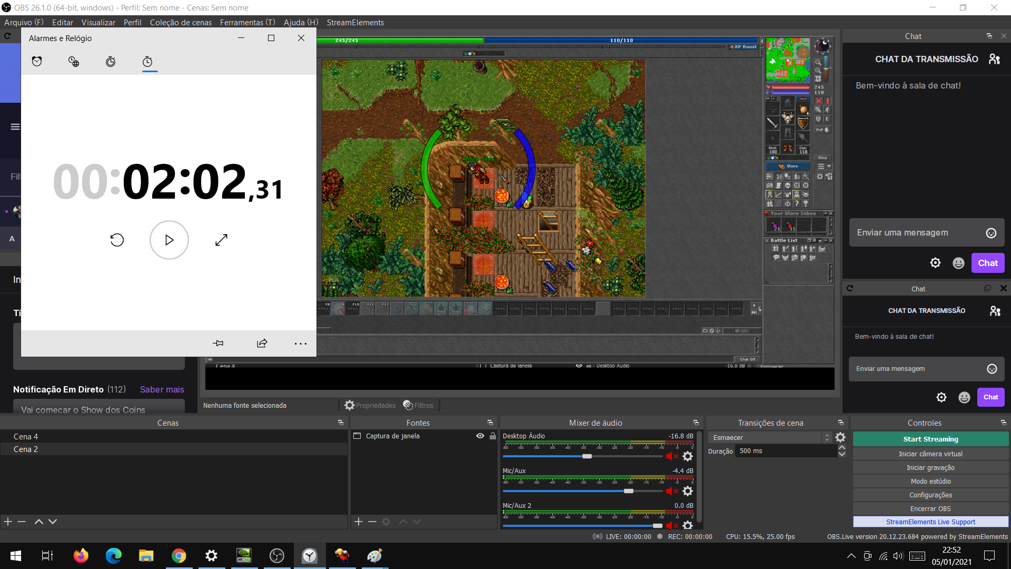Open the World Clock tab icon
The height and width of the screenshot is (569, 1011).
click(74, 62)
